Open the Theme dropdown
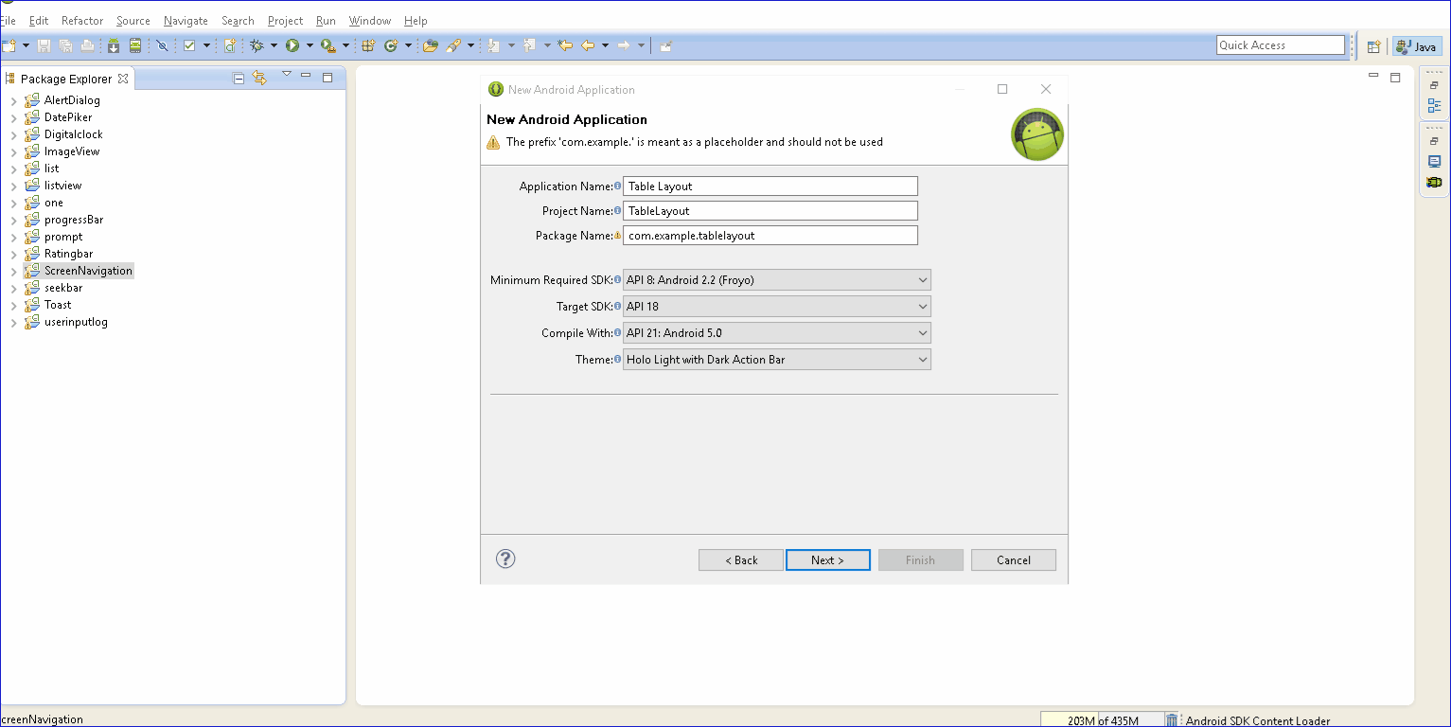The width and height of the screenshot is (1451, 727). (776, 360)
